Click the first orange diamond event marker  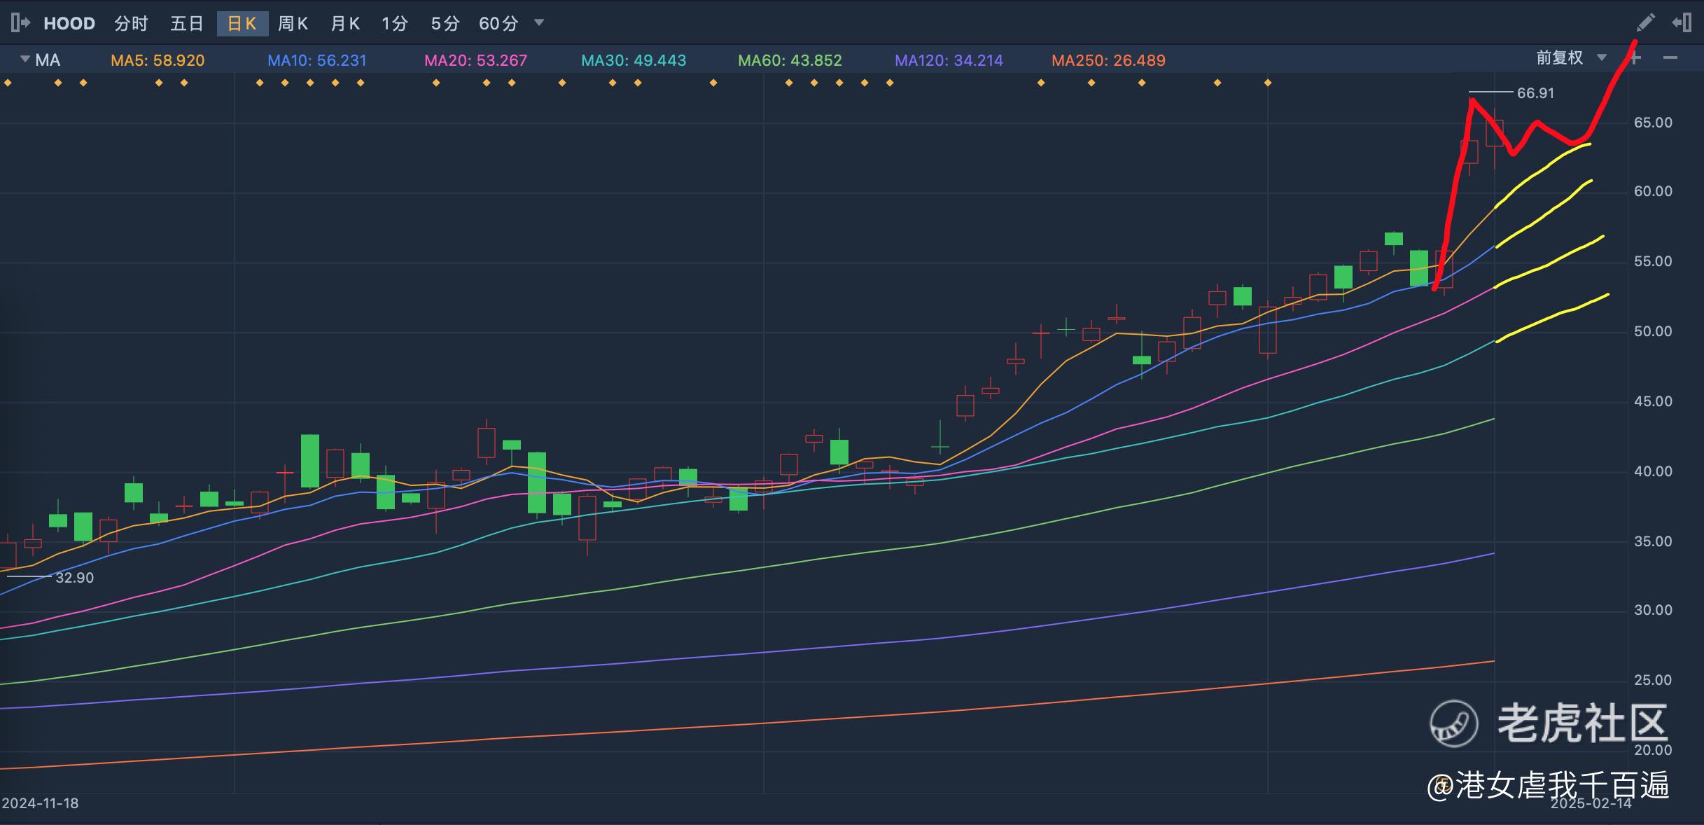8,83
